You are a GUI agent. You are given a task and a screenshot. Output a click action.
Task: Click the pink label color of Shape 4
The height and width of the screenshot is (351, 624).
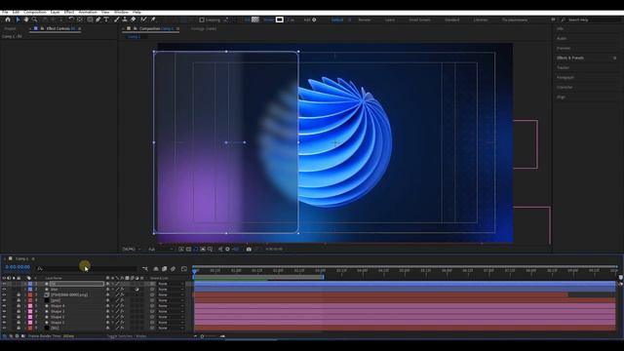pyautogui.click(x=30, y=306)
